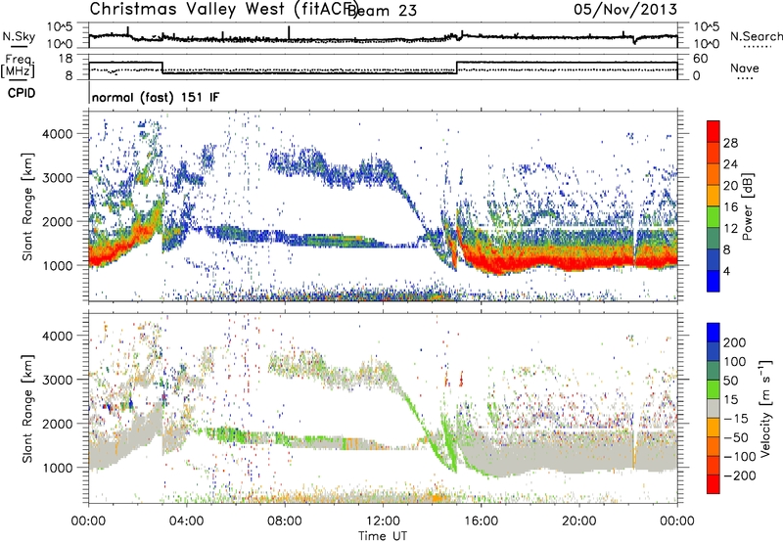Viewport: 783px width, 542px height.
Task: Click the '16:00' time tick label
Action: pyautogui.click(x=481, y=521)
